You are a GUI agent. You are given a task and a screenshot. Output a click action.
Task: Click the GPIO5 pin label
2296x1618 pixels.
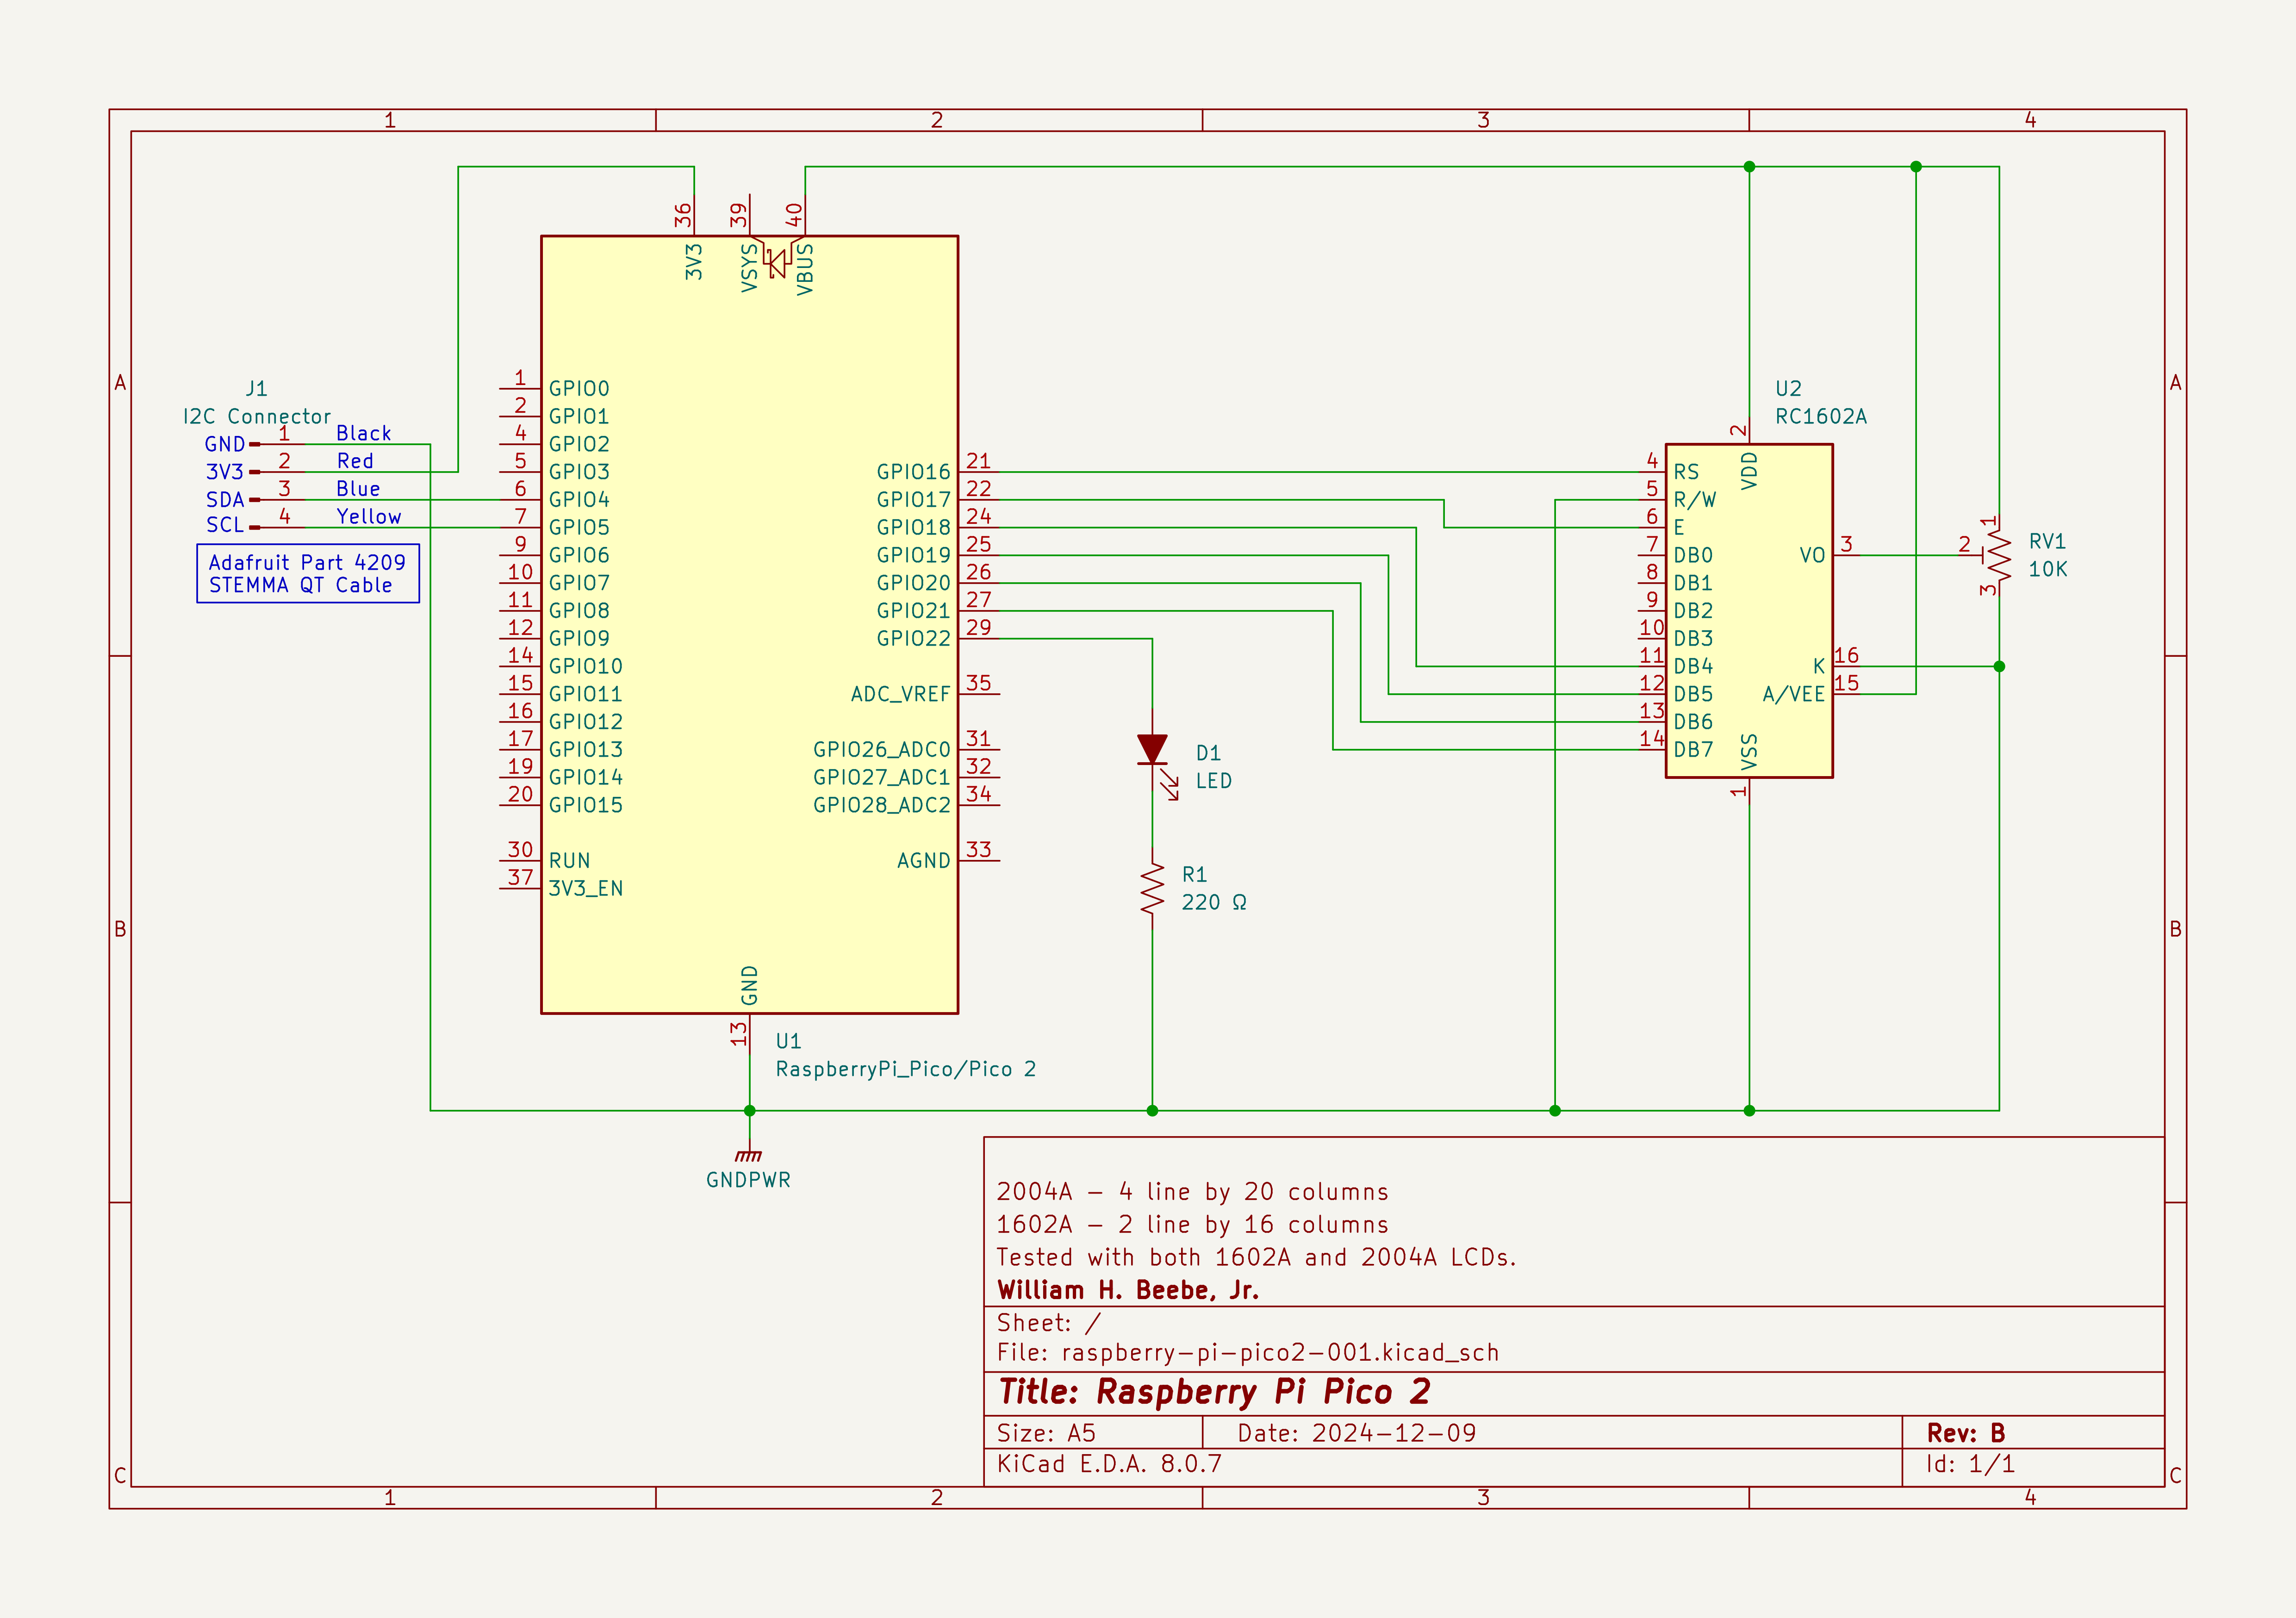[x=579, y=527]
